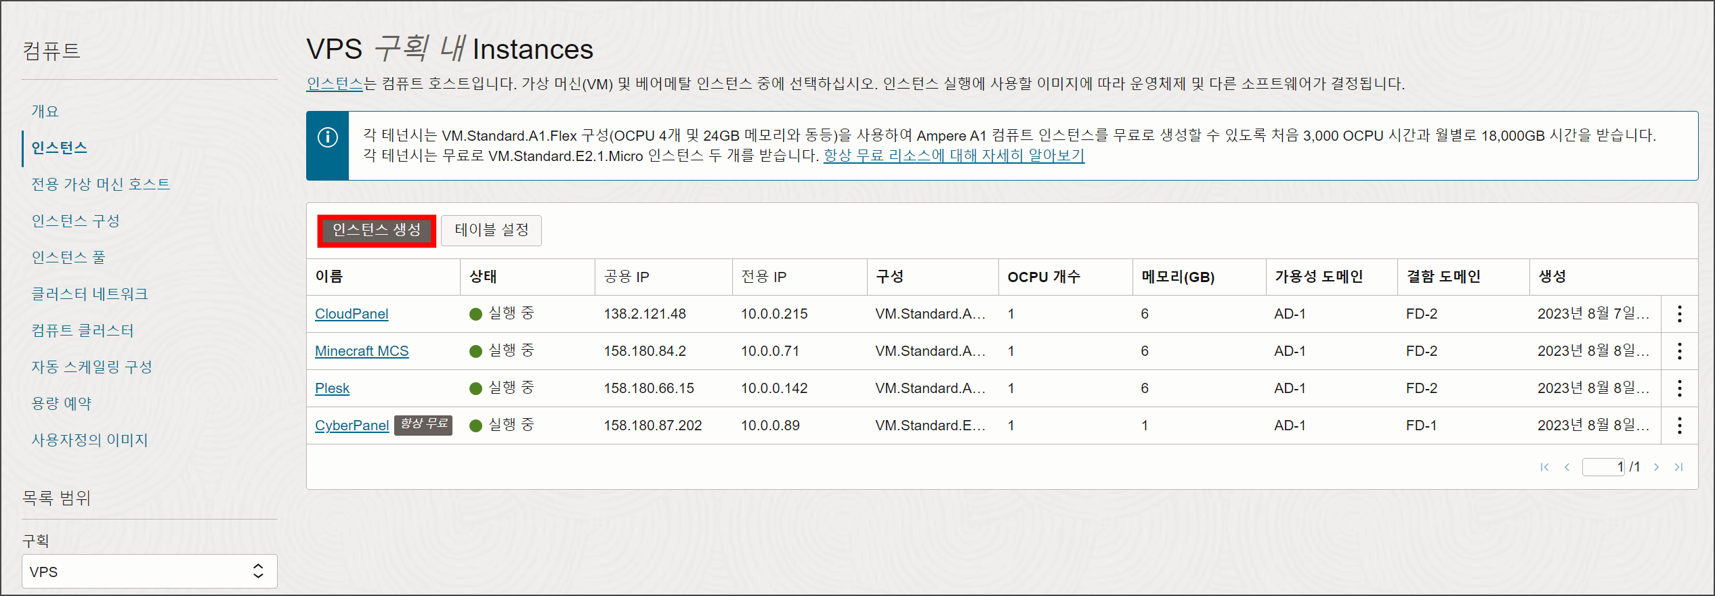Click private IP 10.0.0.142
The image size is (1715, 596).
[x=774, y=388]
